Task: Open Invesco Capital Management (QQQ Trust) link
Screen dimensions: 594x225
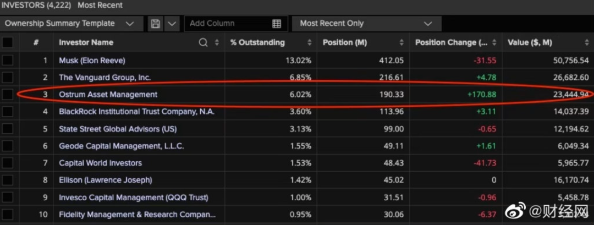Action: tap(134, 197)
